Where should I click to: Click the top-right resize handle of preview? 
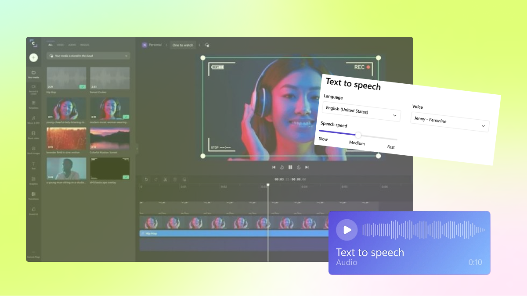378,58
